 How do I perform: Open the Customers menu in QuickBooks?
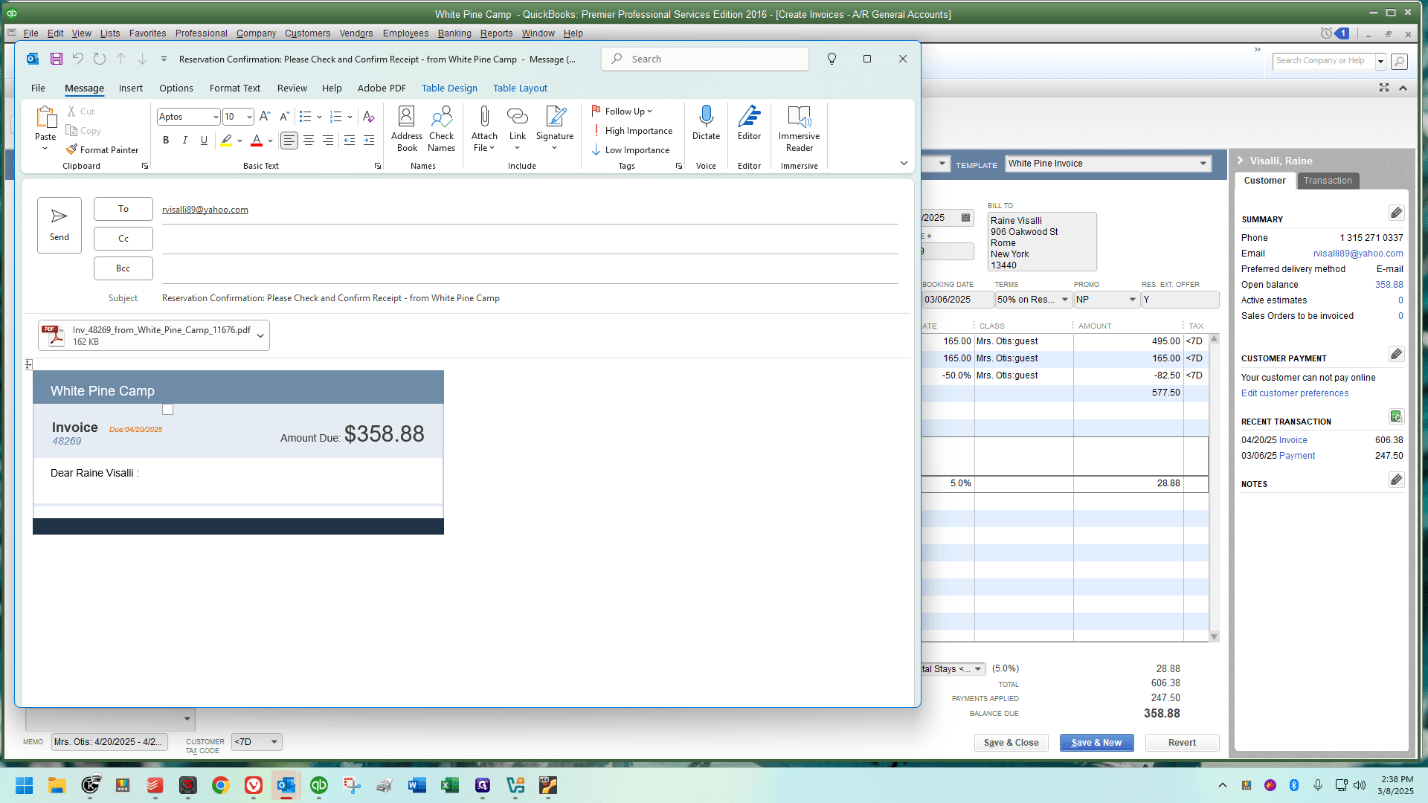tap(307, 33)
